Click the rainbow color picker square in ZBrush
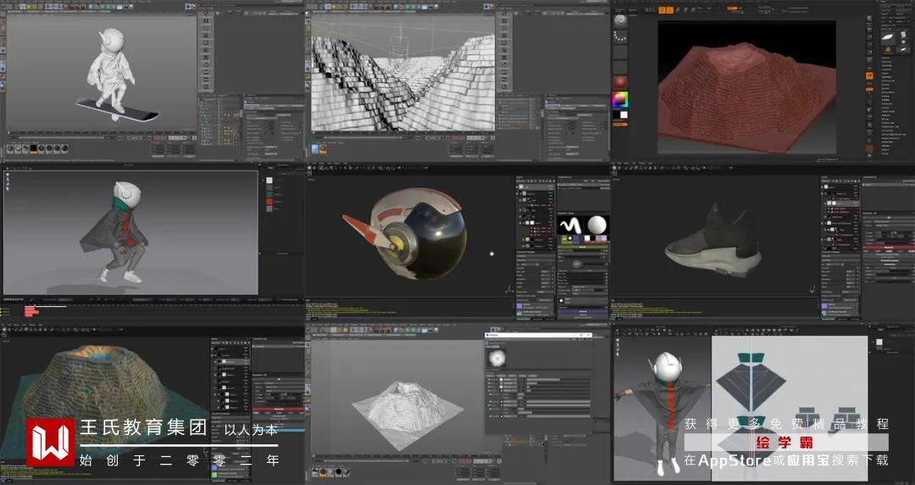The width and height of the screenshot is (915, 485). 619,100
